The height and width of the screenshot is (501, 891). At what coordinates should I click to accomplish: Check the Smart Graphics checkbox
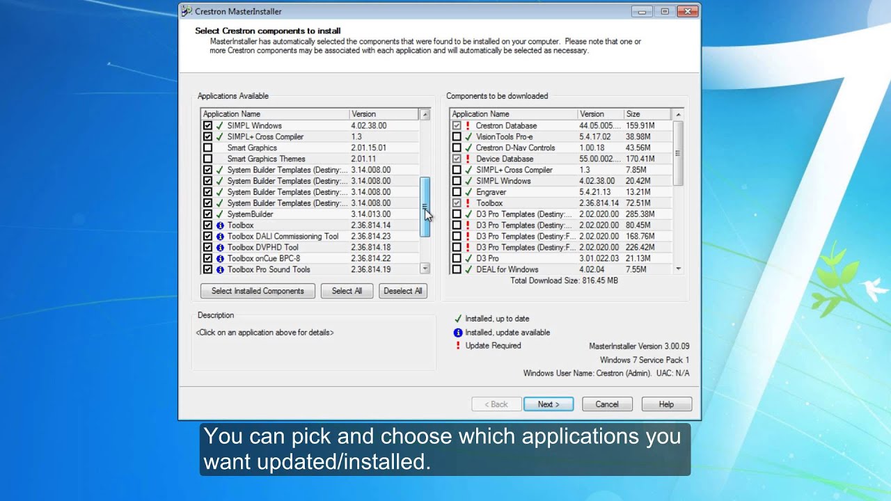[x=207, y=148]
